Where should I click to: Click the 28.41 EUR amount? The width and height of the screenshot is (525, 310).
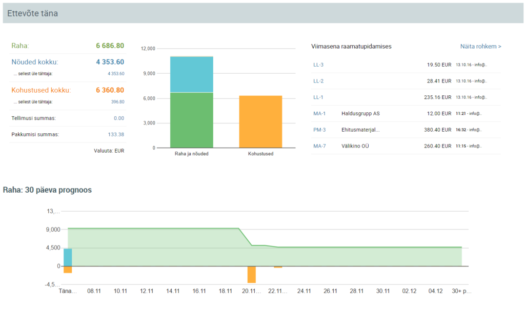[x=439, y=81]
